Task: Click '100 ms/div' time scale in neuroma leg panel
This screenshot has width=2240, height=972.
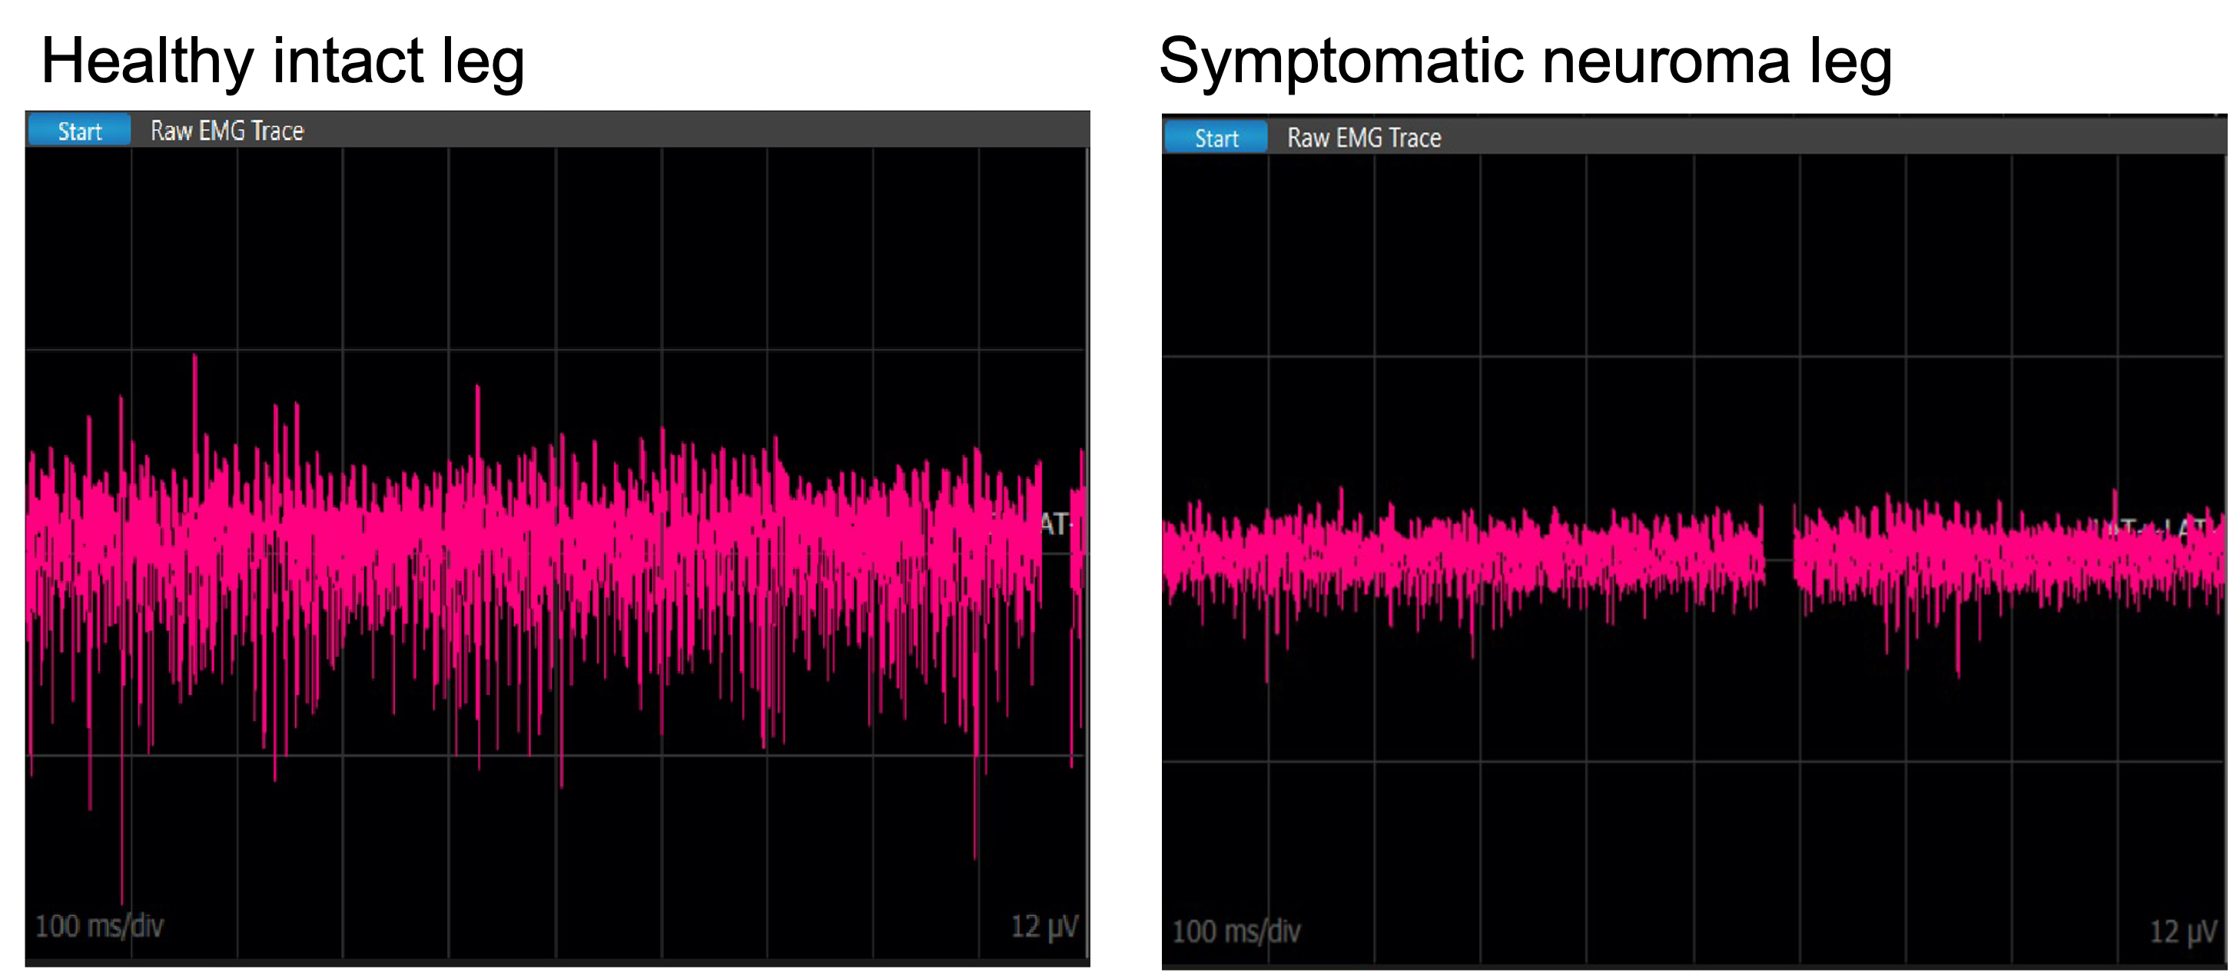Action: (x=1236, y=931)
